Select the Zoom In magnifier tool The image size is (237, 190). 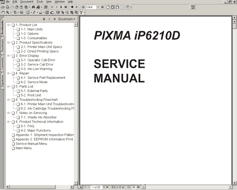[x=8, y=12]
